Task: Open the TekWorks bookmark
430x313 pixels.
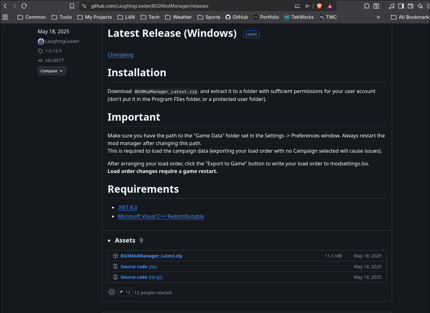Action: coord(299,17)
